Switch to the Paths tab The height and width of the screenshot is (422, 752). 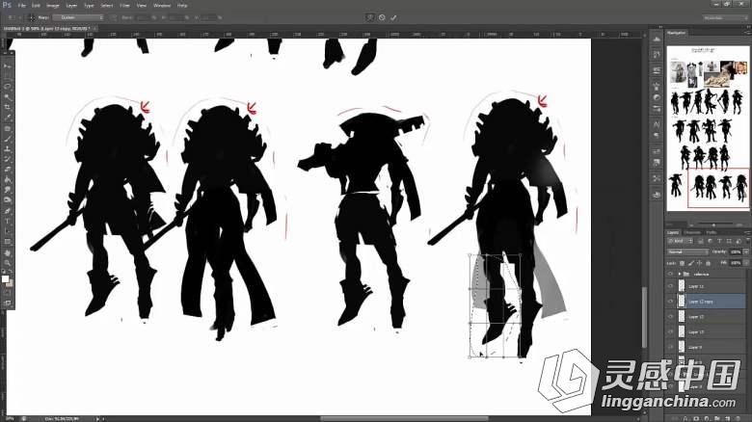click(712, 232)
